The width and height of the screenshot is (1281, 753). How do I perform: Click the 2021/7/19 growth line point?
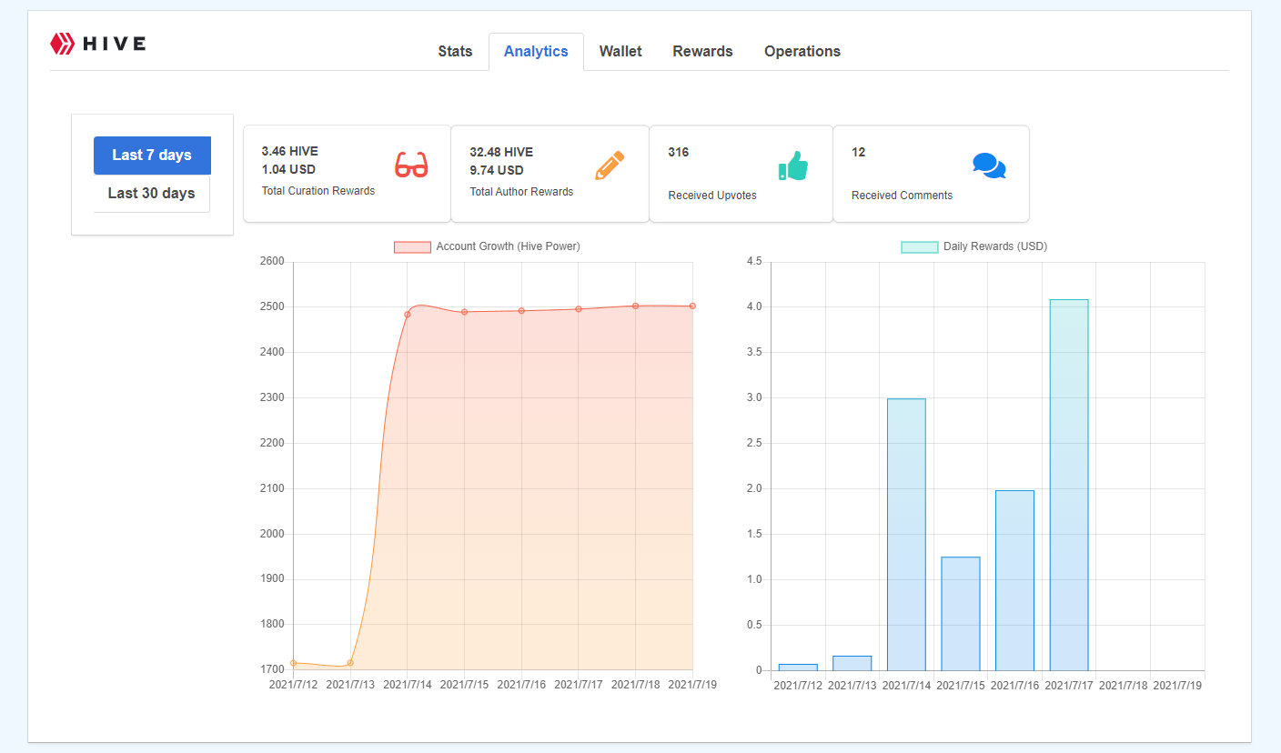(x=692, y=306)
